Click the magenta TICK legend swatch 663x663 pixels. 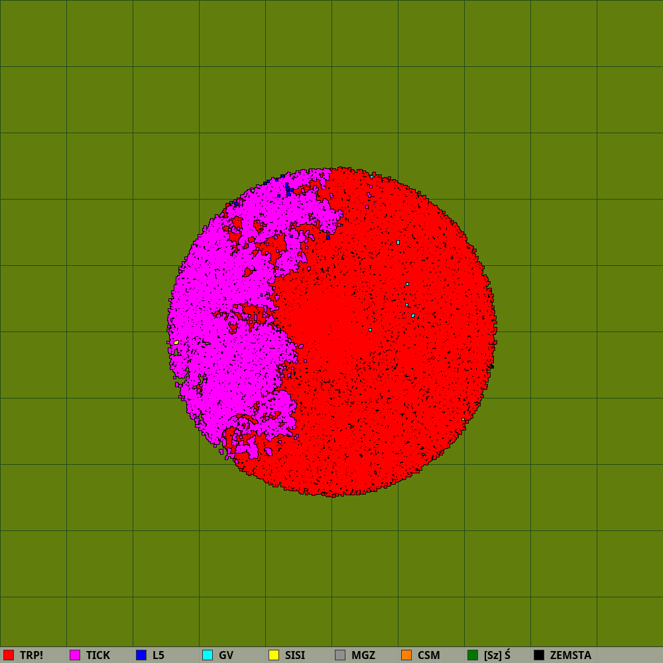[x=75, y=655]
